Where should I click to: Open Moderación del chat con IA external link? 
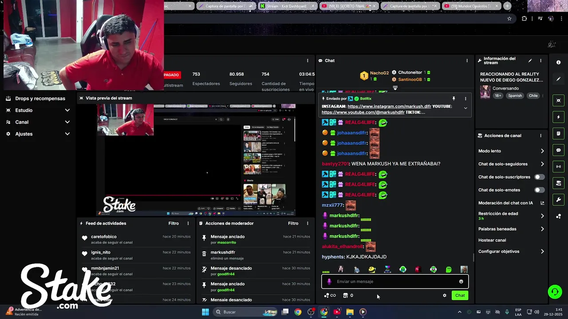(542, 203)
